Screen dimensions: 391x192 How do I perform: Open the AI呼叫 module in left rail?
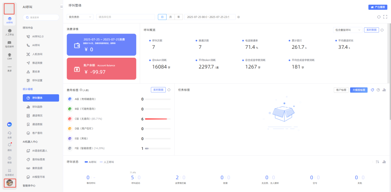pos(10,21)
